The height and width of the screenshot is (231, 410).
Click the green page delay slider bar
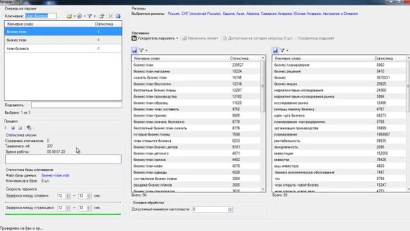click(x=63, y=214)
